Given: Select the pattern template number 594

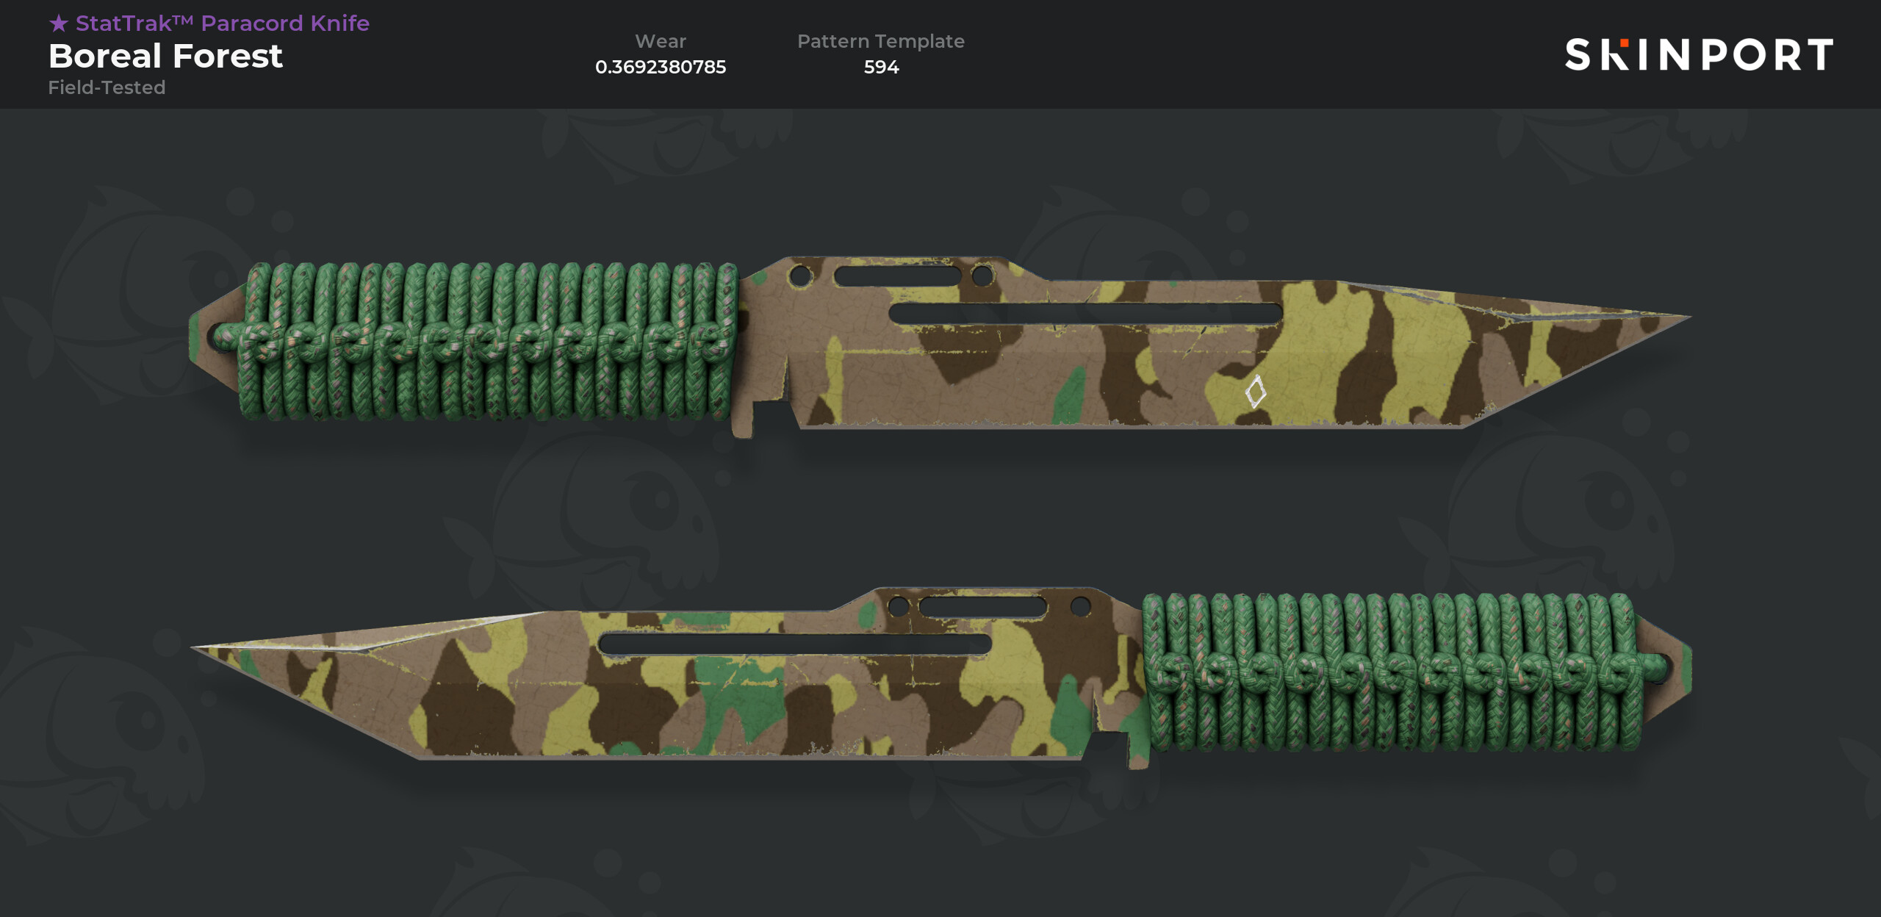Looking at the screenshot, I should click(881, 67).
